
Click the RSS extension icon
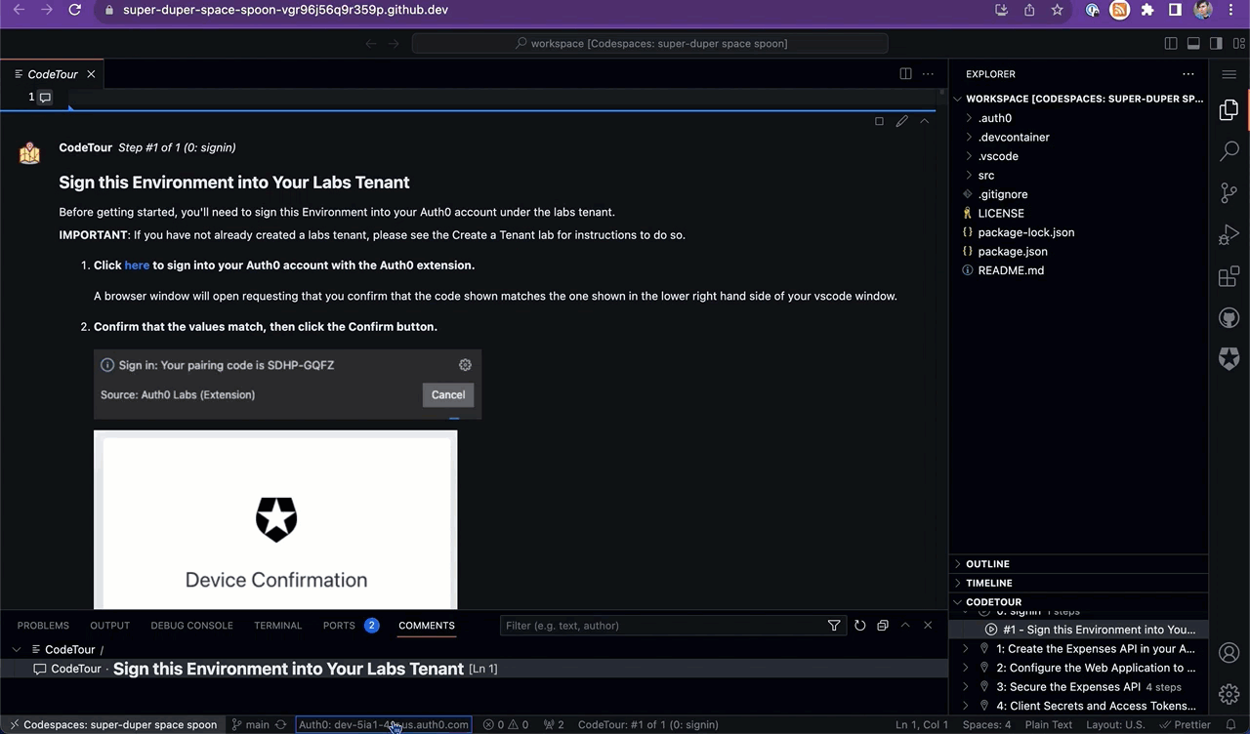[1120, 10]
